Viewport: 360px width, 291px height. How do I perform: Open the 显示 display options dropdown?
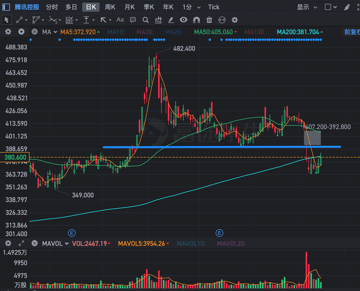point(307,7)
